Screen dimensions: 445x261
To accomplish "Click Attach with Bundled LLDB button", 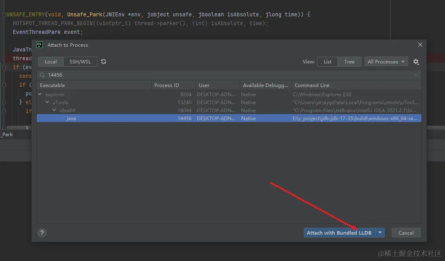I will pos(339,233).
